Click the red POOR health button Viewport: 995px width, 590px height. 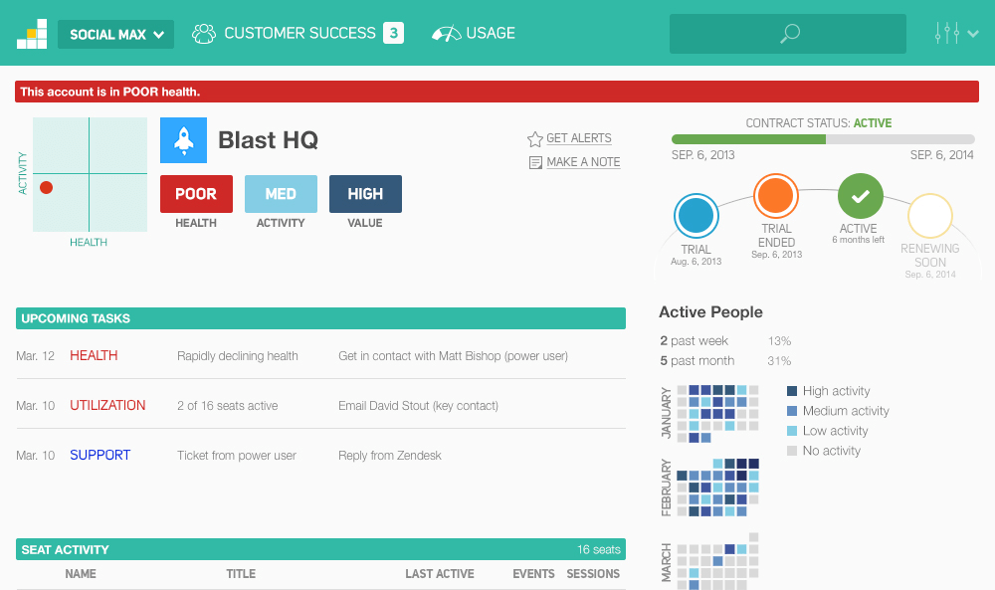click(x=196, y=194)
